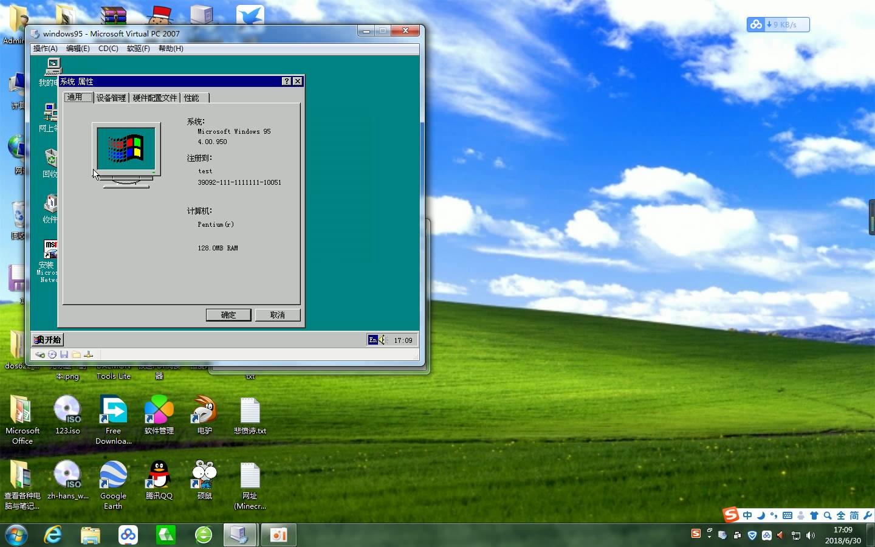Open Windows Explorer from the taskbar

91,535
